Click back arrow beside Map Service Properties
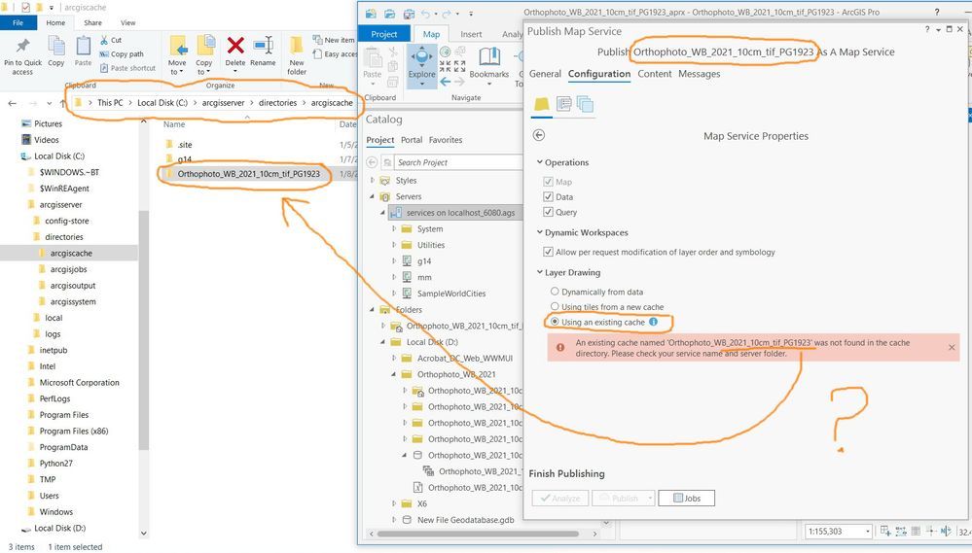This screenshot has height=553, width=972. coord(539,135)
